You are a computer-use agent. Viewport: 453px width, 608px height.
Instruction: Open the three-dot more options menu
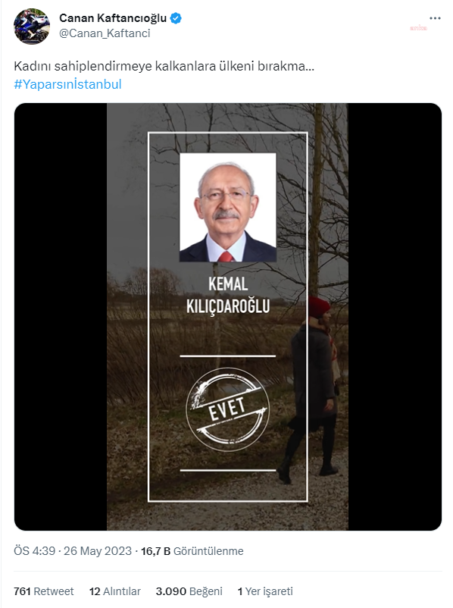click(x=435, y=18)
